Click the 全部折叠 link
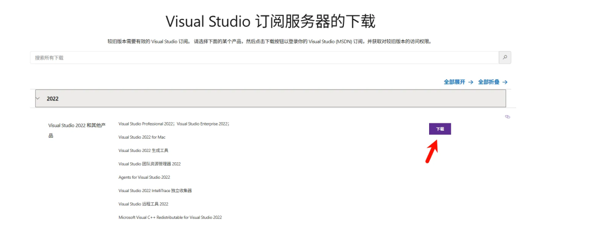 click(x=492, y=82)
